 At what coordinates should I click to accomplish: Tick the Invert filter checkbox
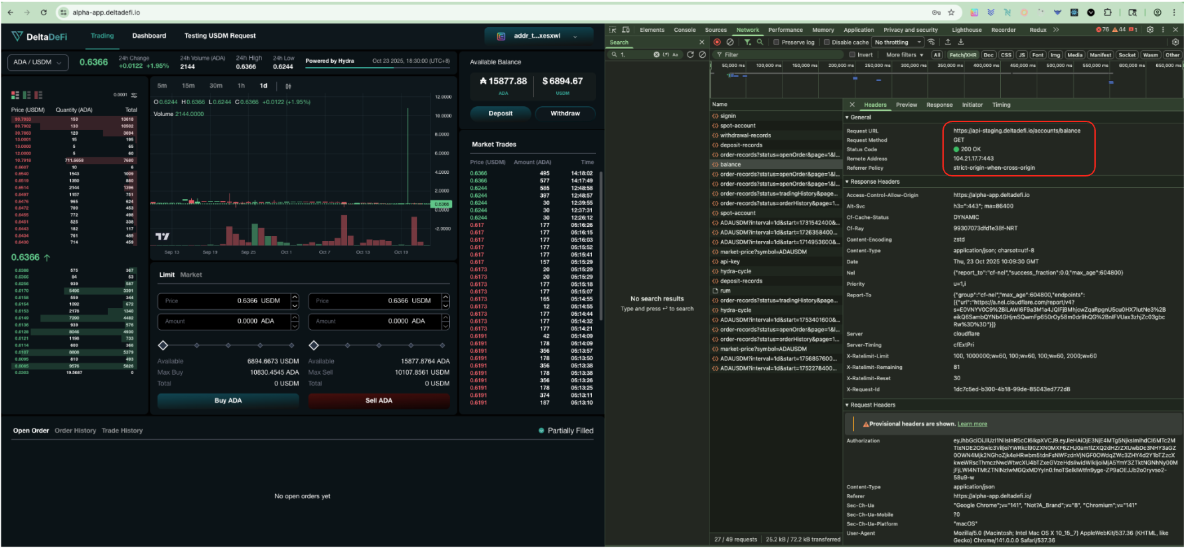pyautogui.click(x=853, y=55)
